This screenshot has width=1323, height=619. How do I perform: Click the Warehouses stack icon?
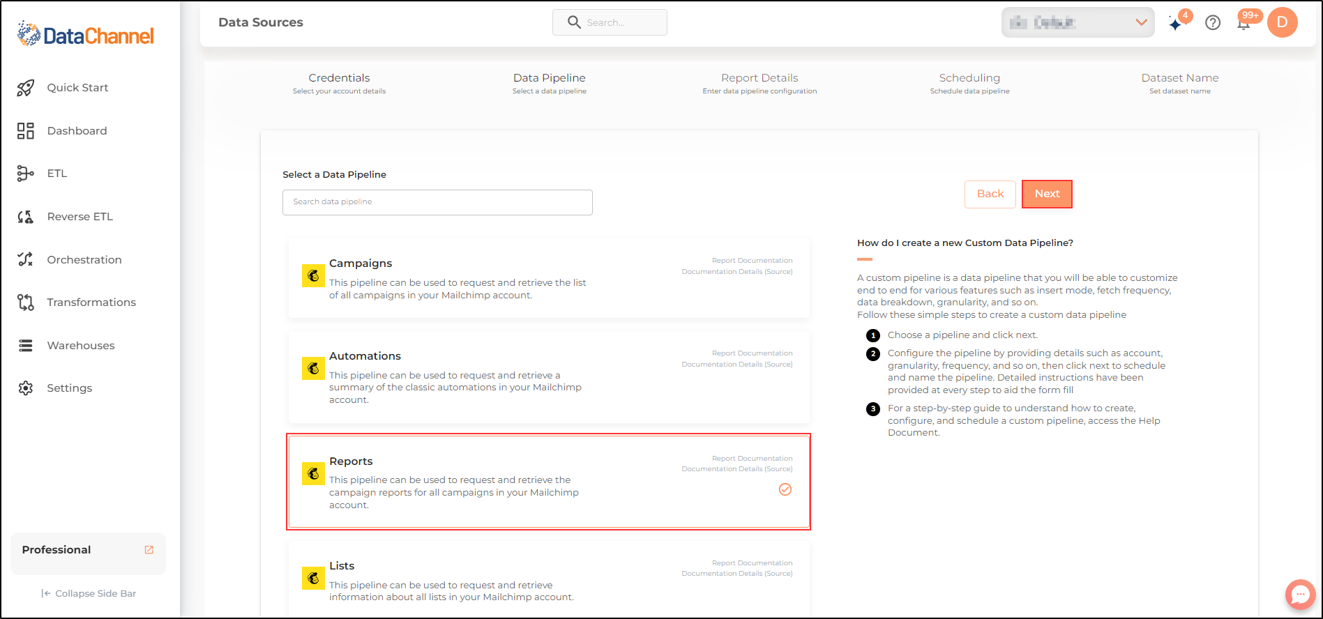pyautogui.click(x=26, y=346)
